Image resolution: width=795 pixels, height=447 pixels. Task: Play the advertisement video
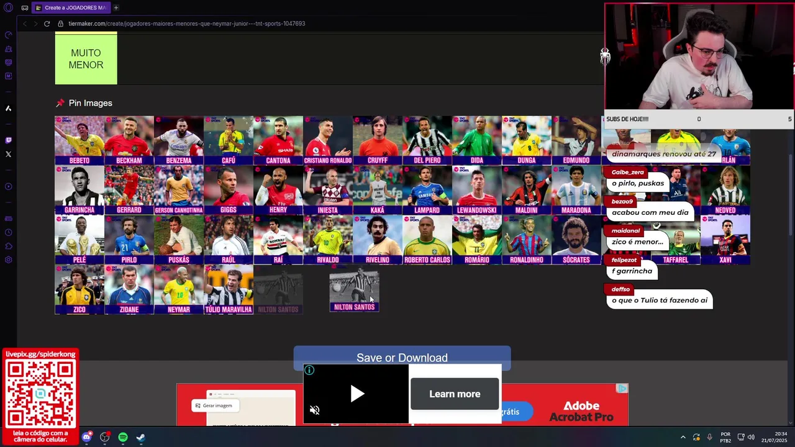pyautogui.click(x=357, y=394)
